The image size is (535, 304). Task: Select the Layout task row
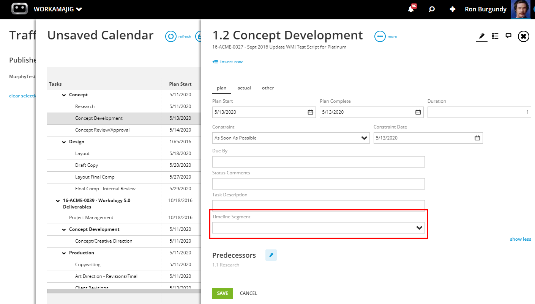click(x=124, y=154)
